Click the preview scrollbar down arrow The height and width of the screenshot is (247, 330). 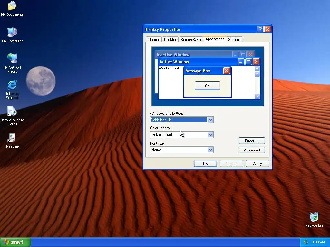coord(257,96)
